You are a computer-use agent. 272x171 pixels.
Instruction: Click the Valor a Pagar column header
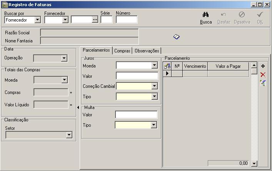pyautogui.click(x=228, y=66)
